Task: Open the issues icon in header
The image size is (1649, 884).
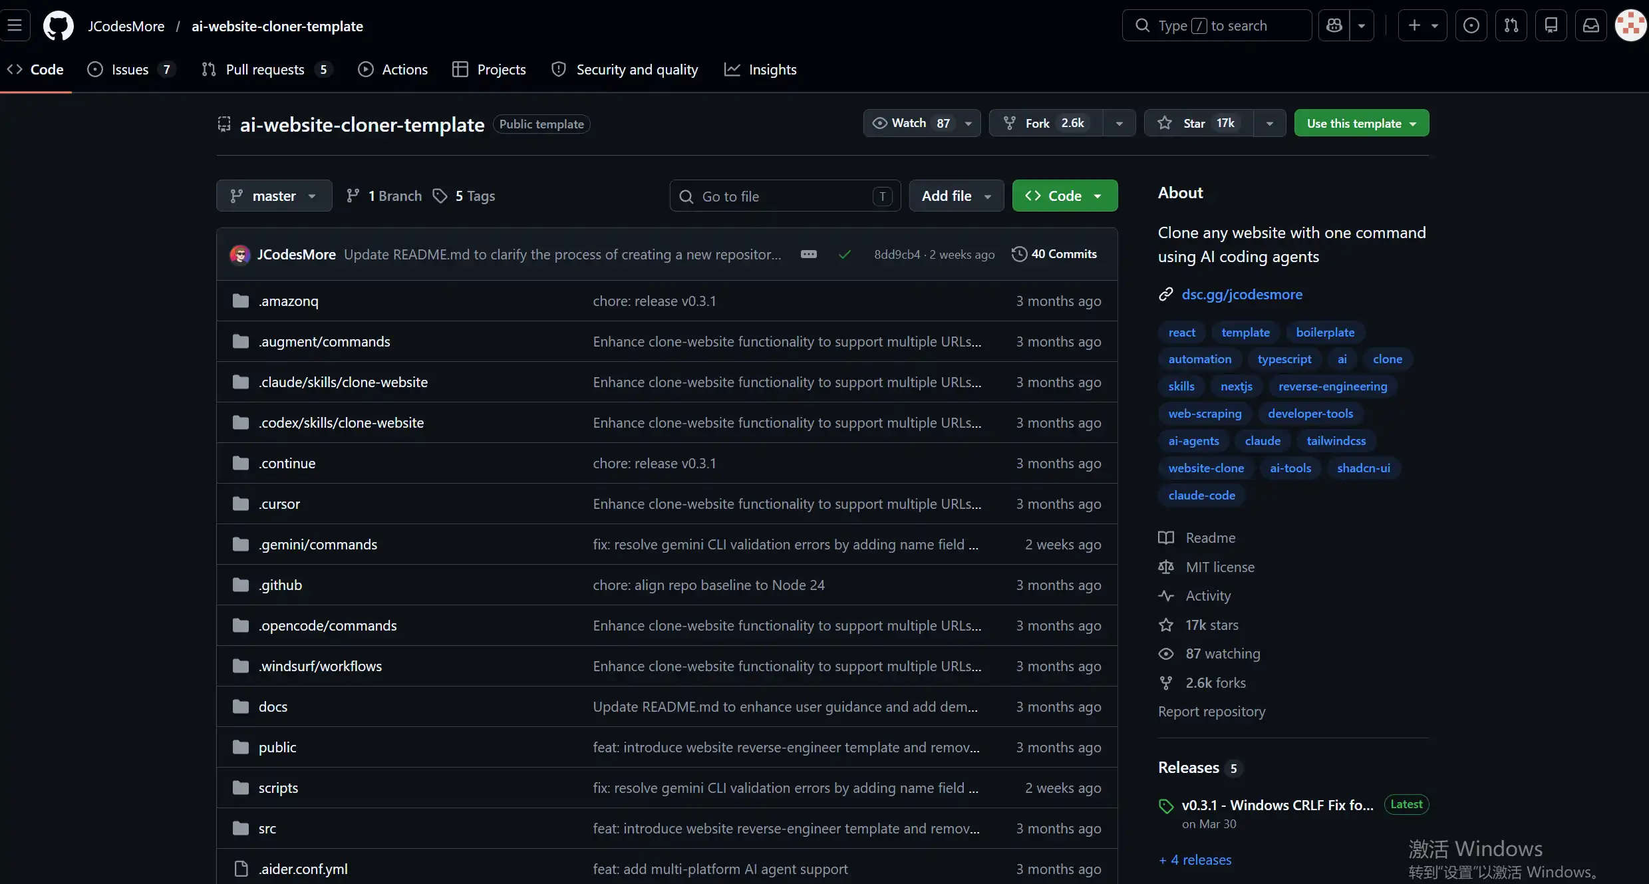Action: click(1471, 25)
